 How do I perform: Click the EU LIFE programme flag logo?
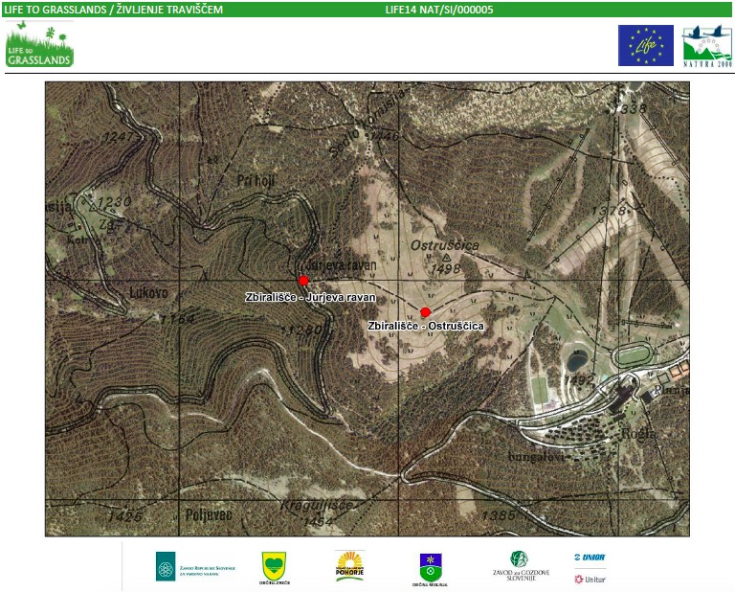coord(645,45)
